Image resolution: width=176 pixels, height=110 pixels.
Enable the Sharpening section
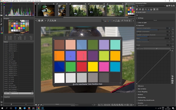click(x=137, y=97)
